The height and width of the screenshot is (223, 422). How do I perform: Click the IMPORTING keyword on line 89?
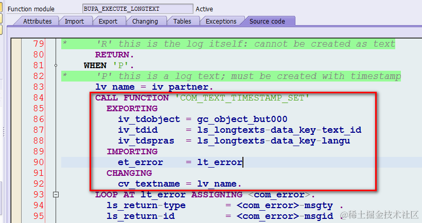(x=132, y=151)
